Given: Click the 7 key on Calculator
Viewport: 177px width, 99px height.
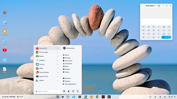Looking at the screenshot, I should pyautogui.click(x=144, y=27).
